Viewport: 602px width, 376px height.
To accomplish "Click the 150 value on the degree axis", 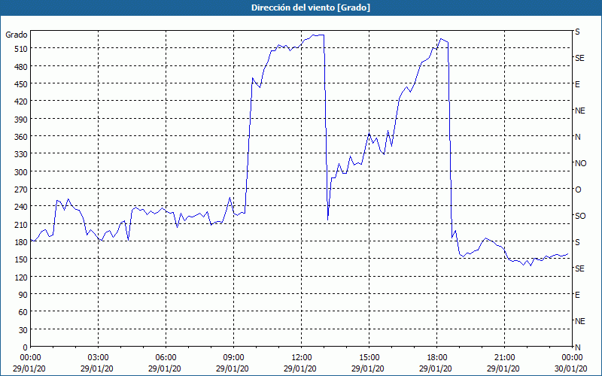I will coord(21,259).
